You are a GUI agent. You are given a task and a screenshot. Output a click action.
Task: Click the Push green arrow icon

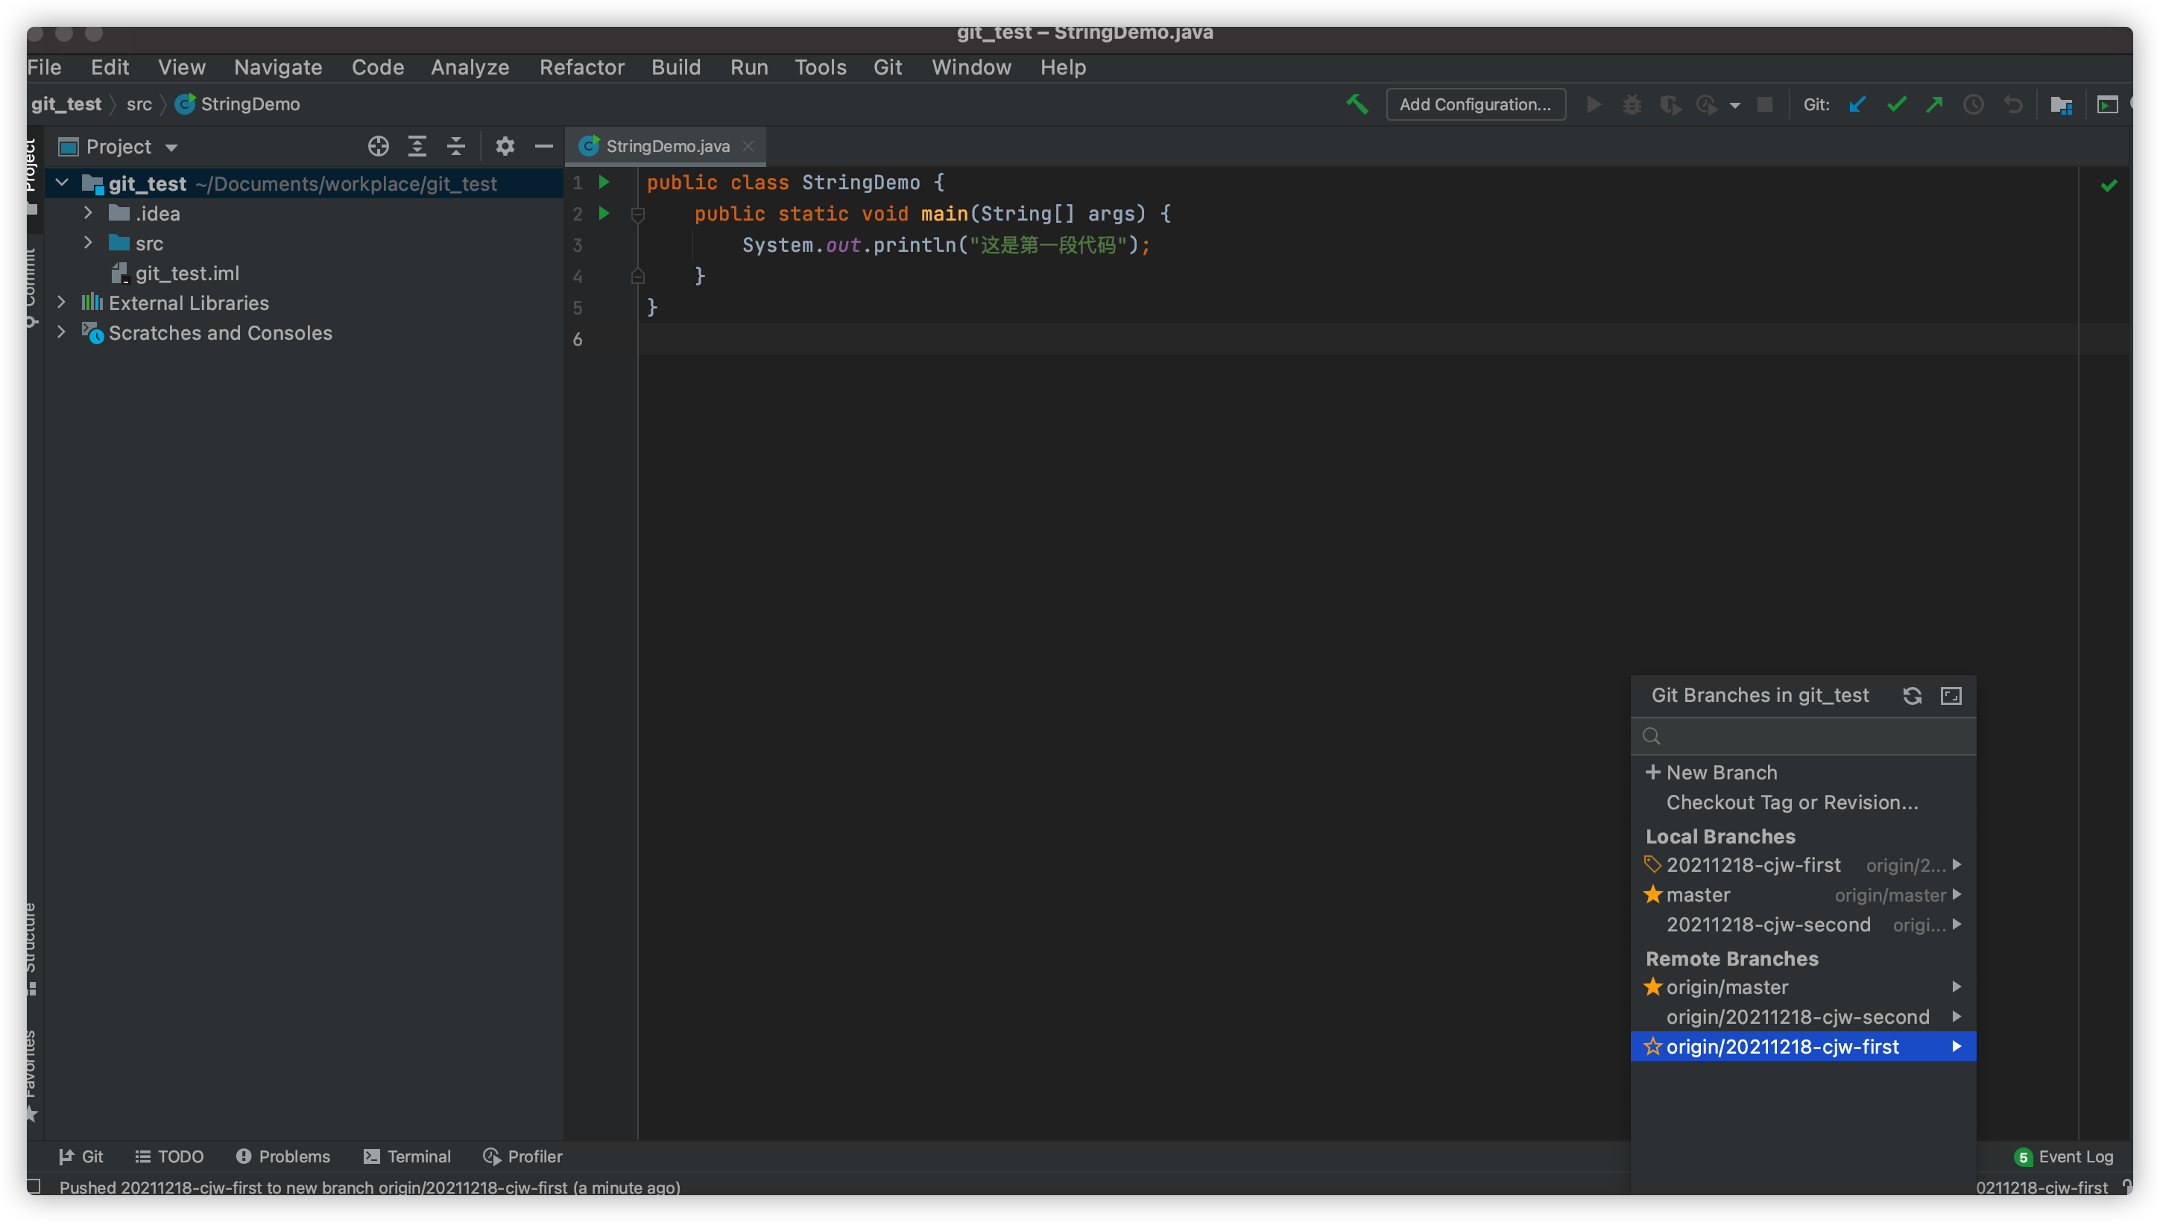(x=1934, y=104)
